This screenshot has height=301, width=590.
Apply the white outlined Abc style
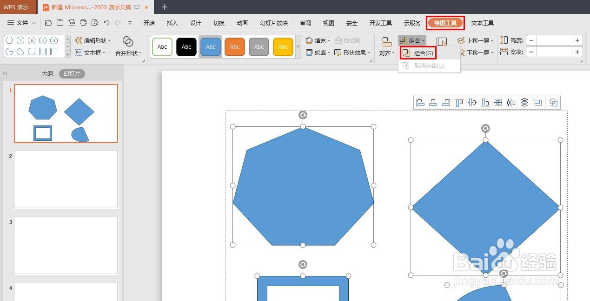(162, 47)
